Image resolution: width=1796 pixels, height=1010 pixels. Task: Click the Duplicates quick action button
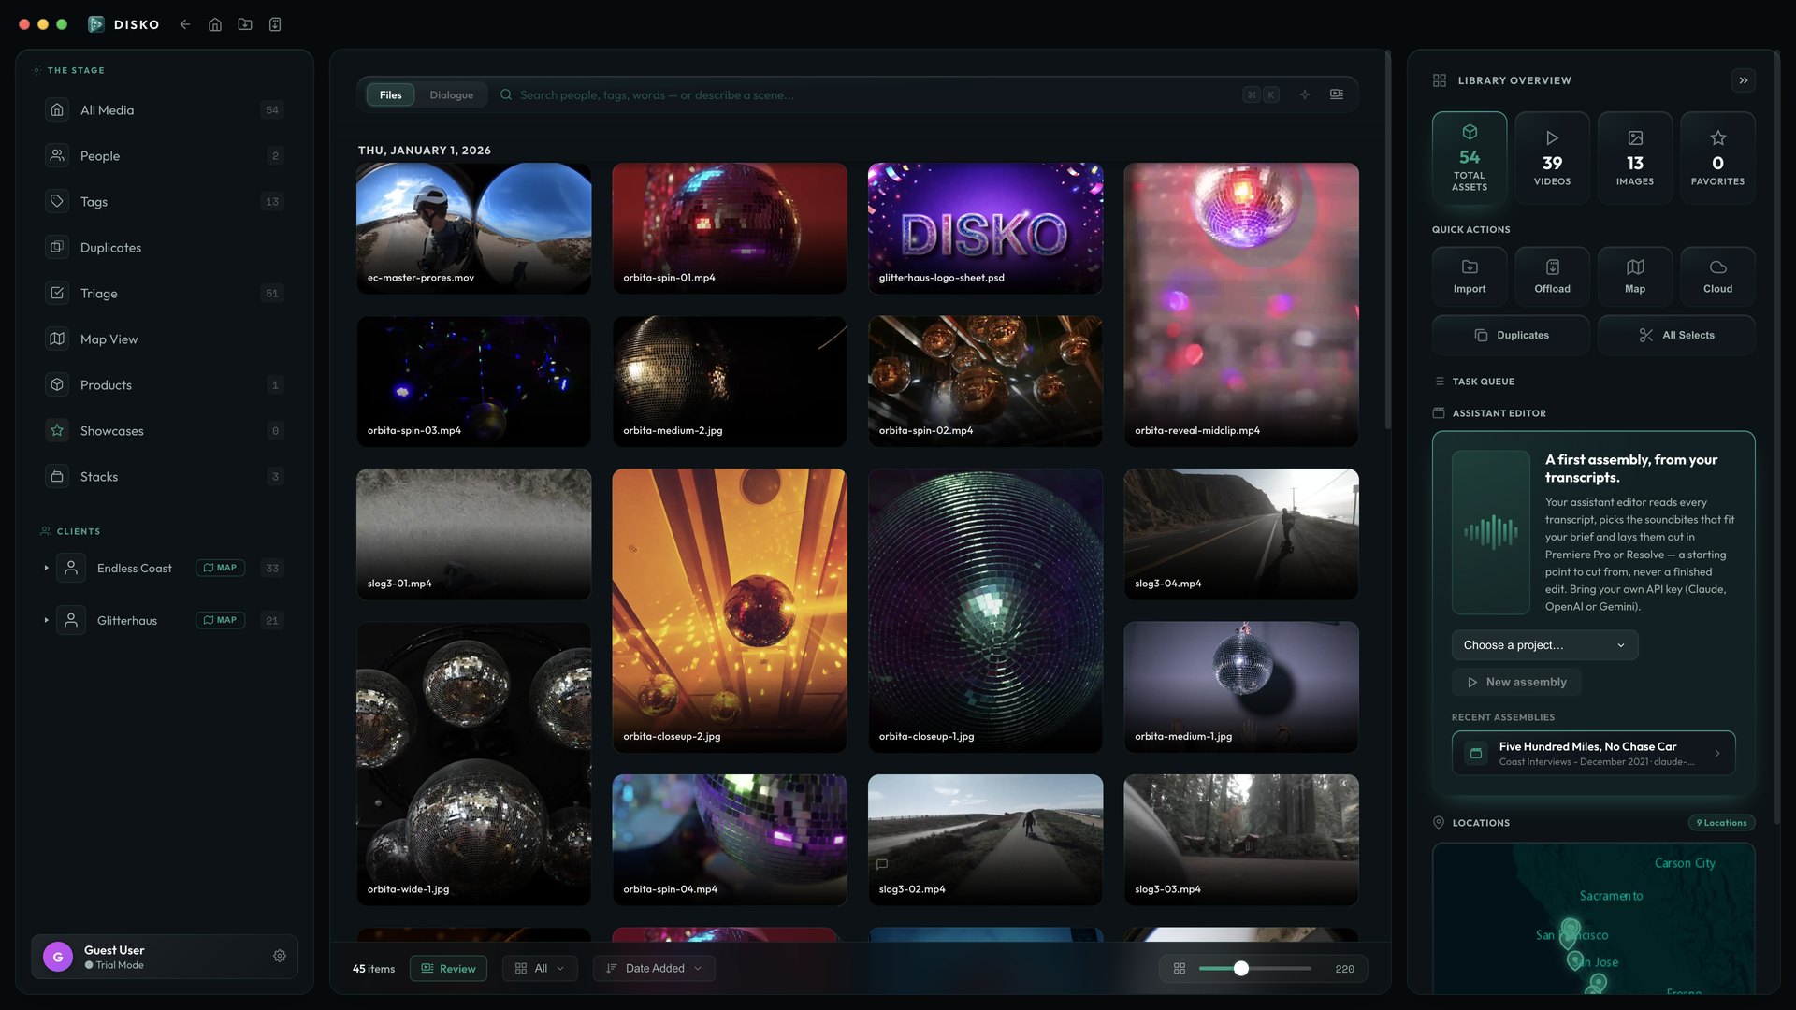point(1511,335)
